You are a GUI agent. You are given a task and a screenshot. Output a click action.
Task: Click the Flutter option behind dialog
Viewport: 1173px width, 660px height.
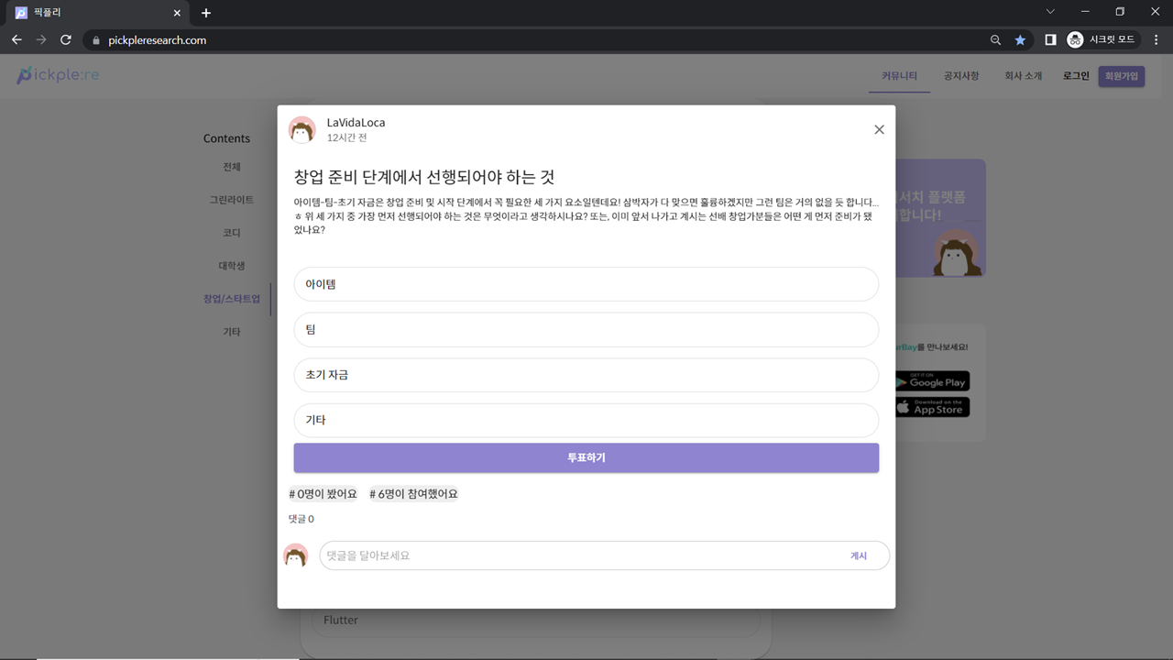536,621
